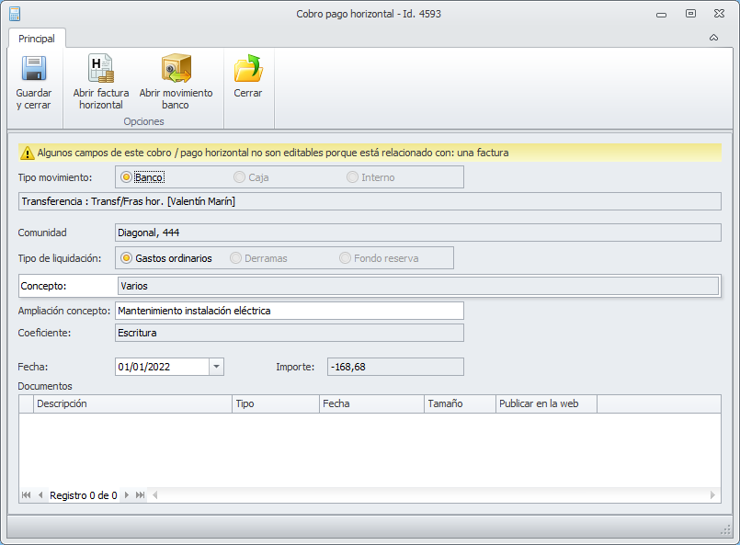Click previous record arrow in Documentos navigator

tap(40, 495)
